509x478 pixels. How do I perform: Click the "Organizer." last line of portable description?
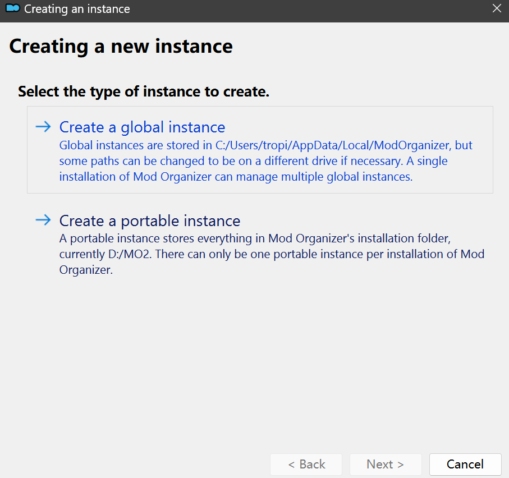coord(86,270)
